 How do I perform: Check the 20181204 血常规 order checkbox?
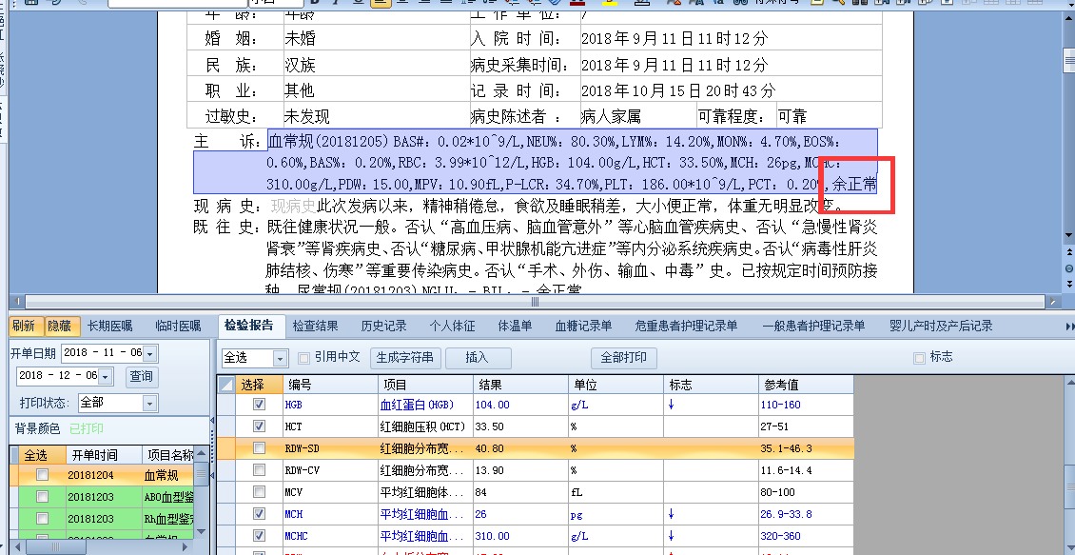pos(42,475)
